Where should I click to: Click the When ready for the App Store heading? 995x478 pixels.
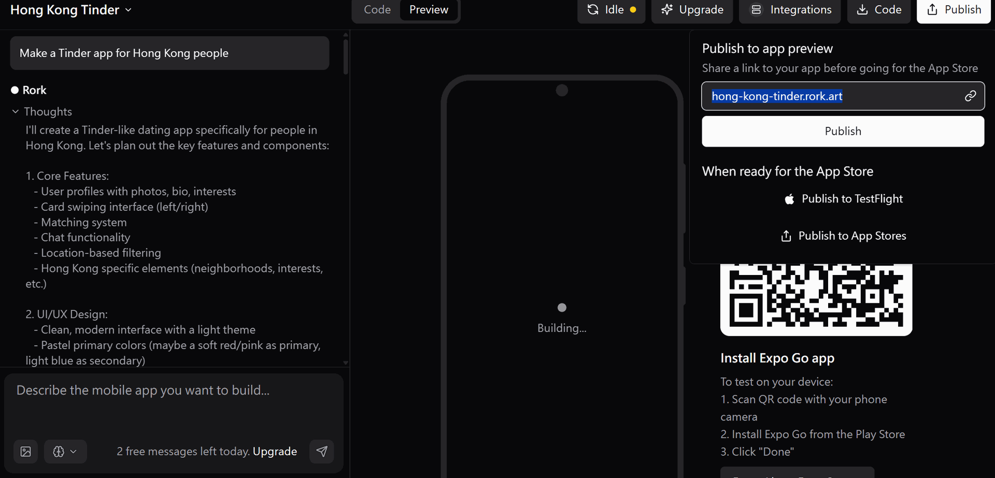pos(788,171)
